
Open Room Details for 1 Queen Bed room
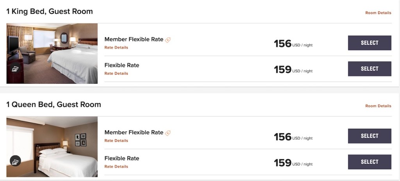tap(378, 106)
